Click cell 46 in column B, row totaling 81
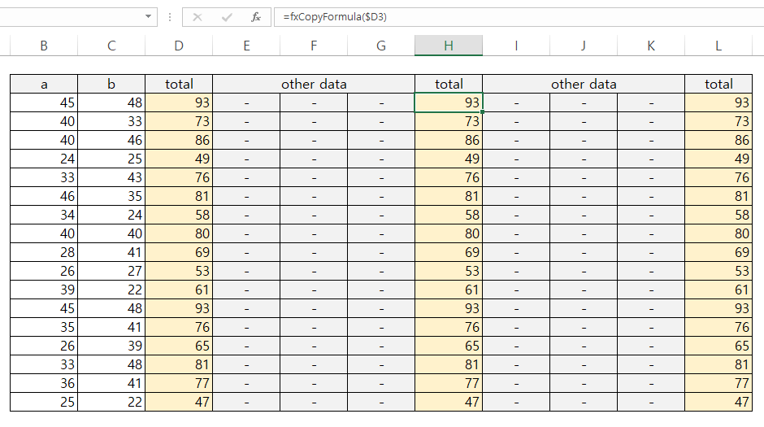The height and width of the screenshot is (427, 764). (x=44, y=197)
